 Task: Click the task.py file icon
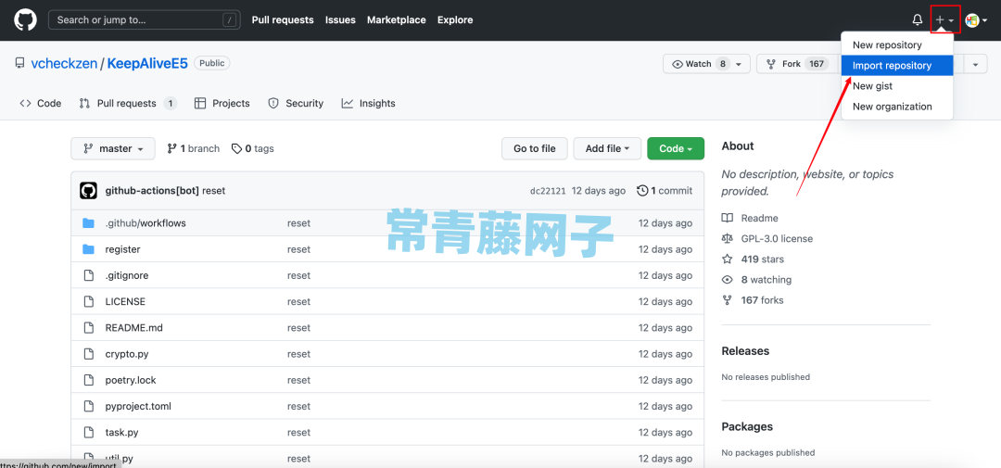(89, 433)
